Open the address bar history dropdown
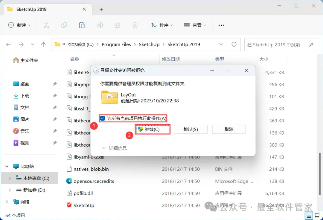The image size is (323, 220). coord(221,44)
